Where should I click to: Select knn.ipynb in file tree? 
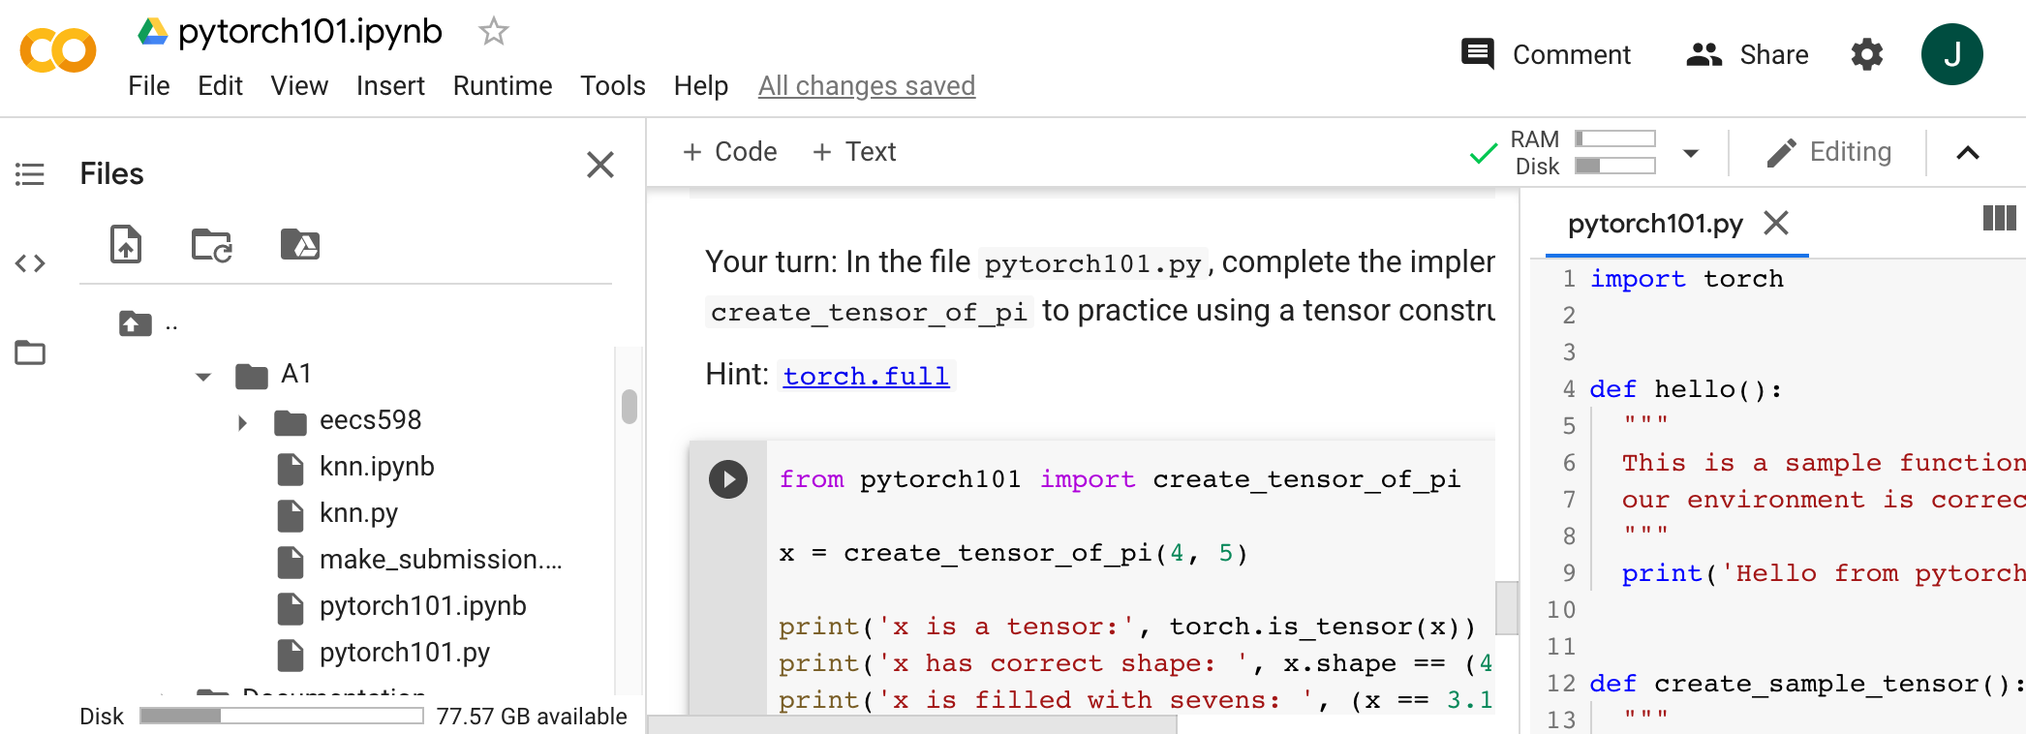pyautogui.click(x=356, y=468)
